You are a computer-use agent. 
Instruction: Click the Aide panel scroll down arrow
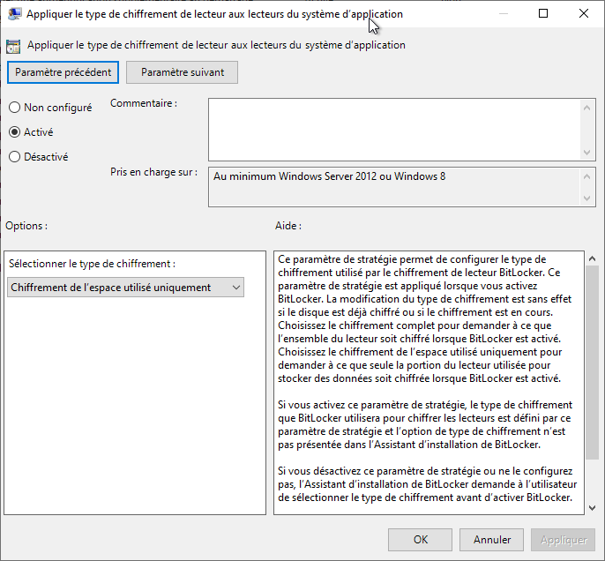pos(593,508)
